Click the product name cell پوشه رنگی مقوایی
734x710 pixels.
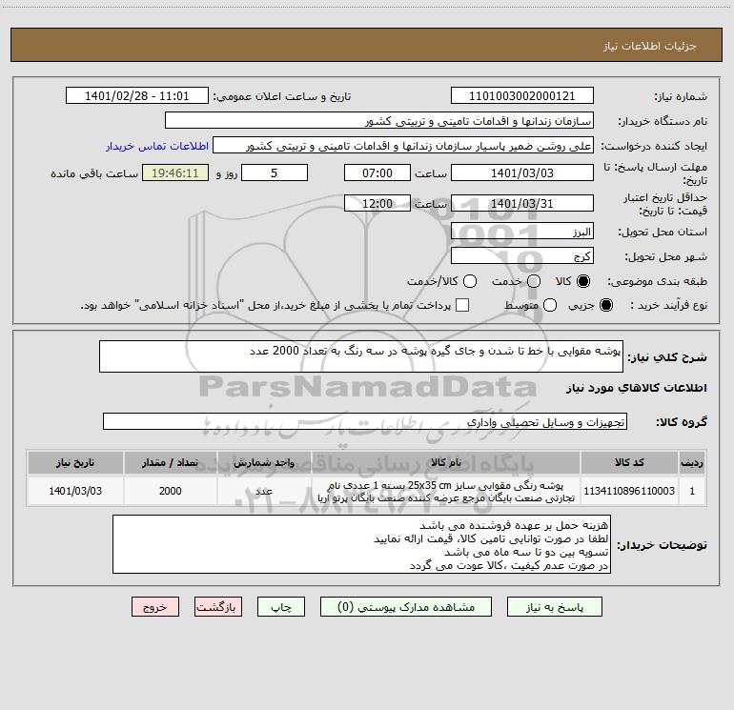pos(446,492)
